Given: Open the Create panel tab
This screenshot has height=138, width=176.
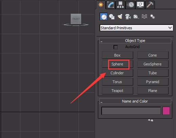Looking at the screenshot, I should click(101, 5).
